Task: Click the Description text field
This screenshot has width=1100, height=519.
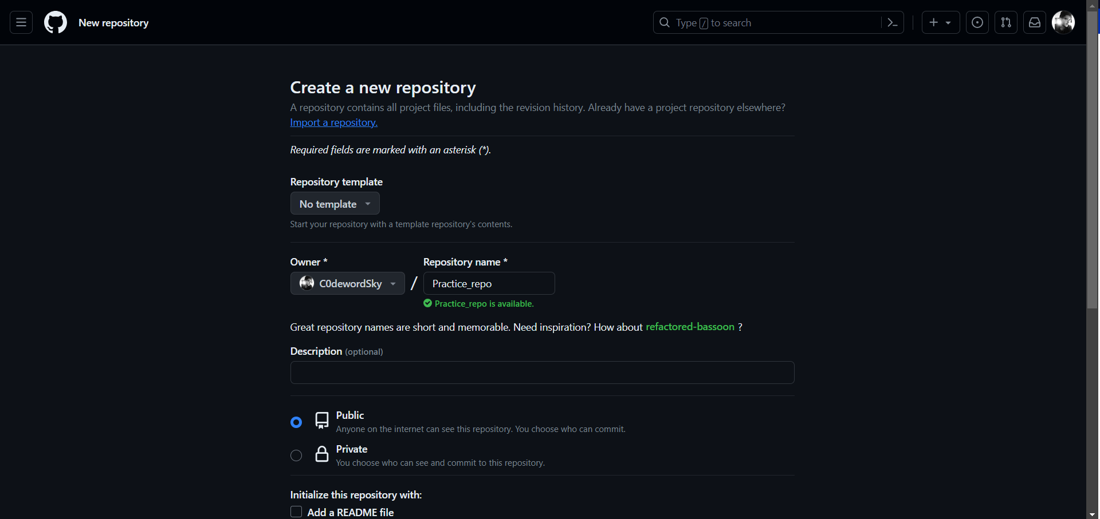Action: 542,373
